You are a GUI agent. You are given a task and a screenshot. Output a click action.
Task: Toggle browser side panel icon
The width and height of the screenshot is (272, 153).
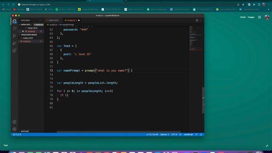tap(259, 5)
